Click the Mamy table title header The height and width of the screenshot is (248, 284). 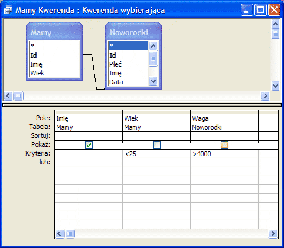tap(54, 32)
